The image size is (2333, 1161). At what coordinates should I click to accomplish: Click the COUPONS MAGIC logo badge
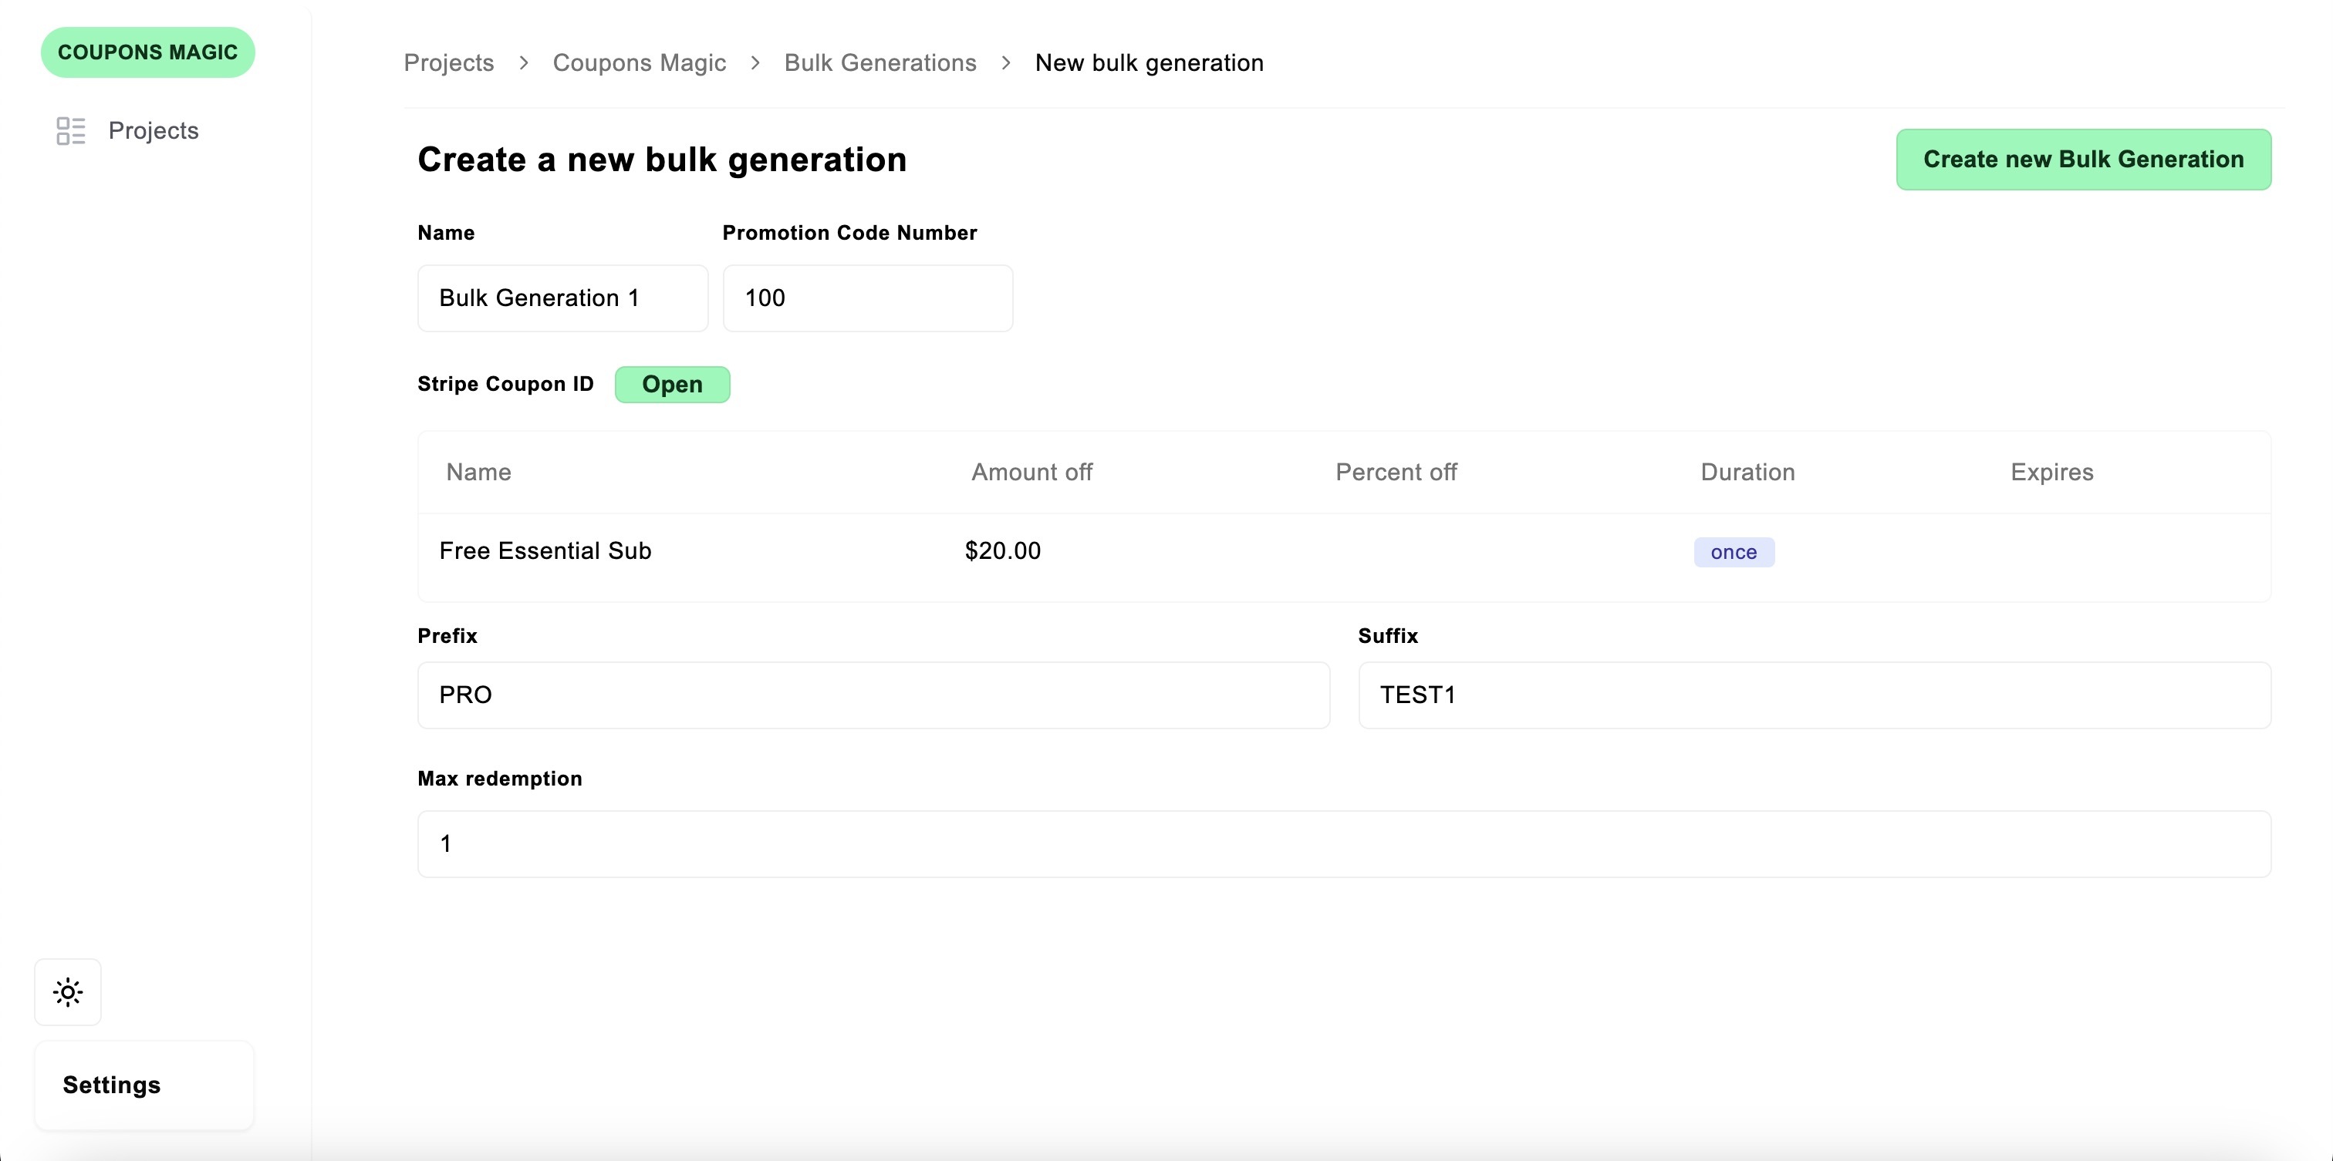147,52
